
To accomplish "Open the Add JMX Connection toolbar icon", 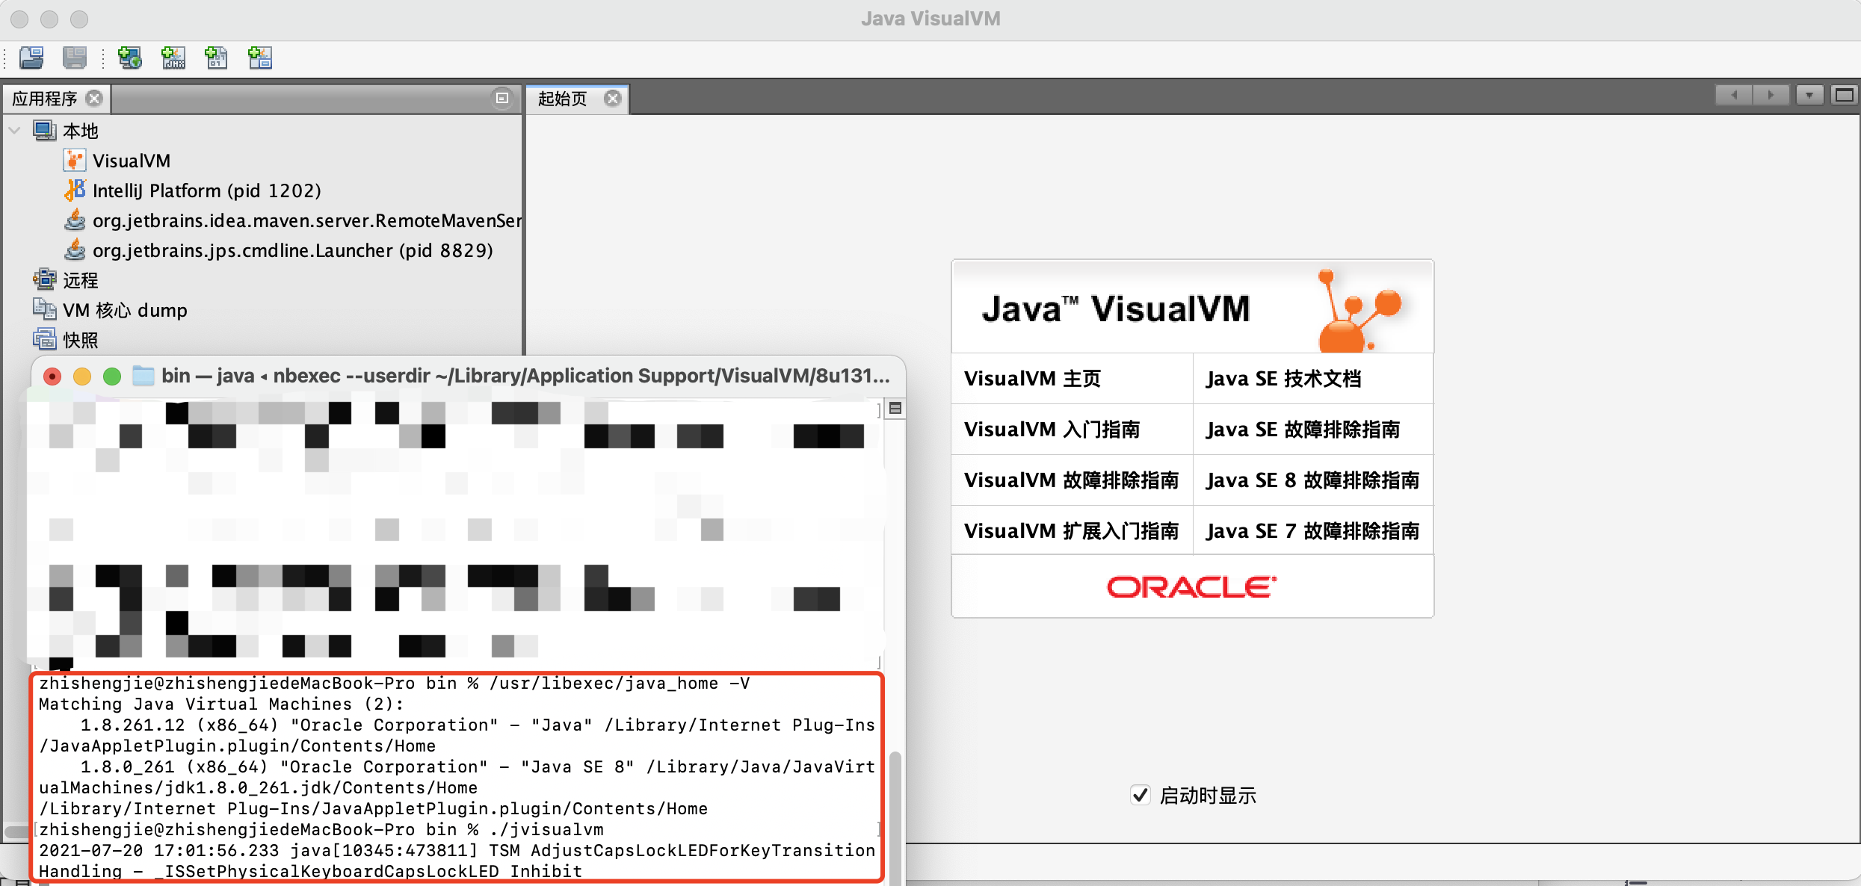I will coord(172,58).
